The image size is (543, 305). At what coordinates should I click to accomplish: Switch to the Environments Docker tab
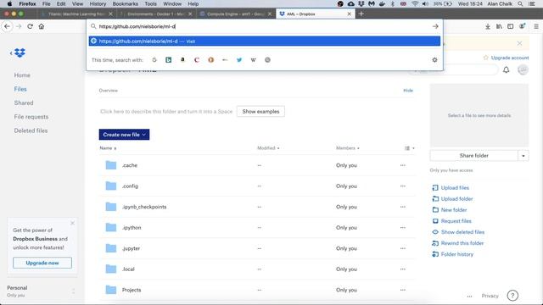[155, 14]
